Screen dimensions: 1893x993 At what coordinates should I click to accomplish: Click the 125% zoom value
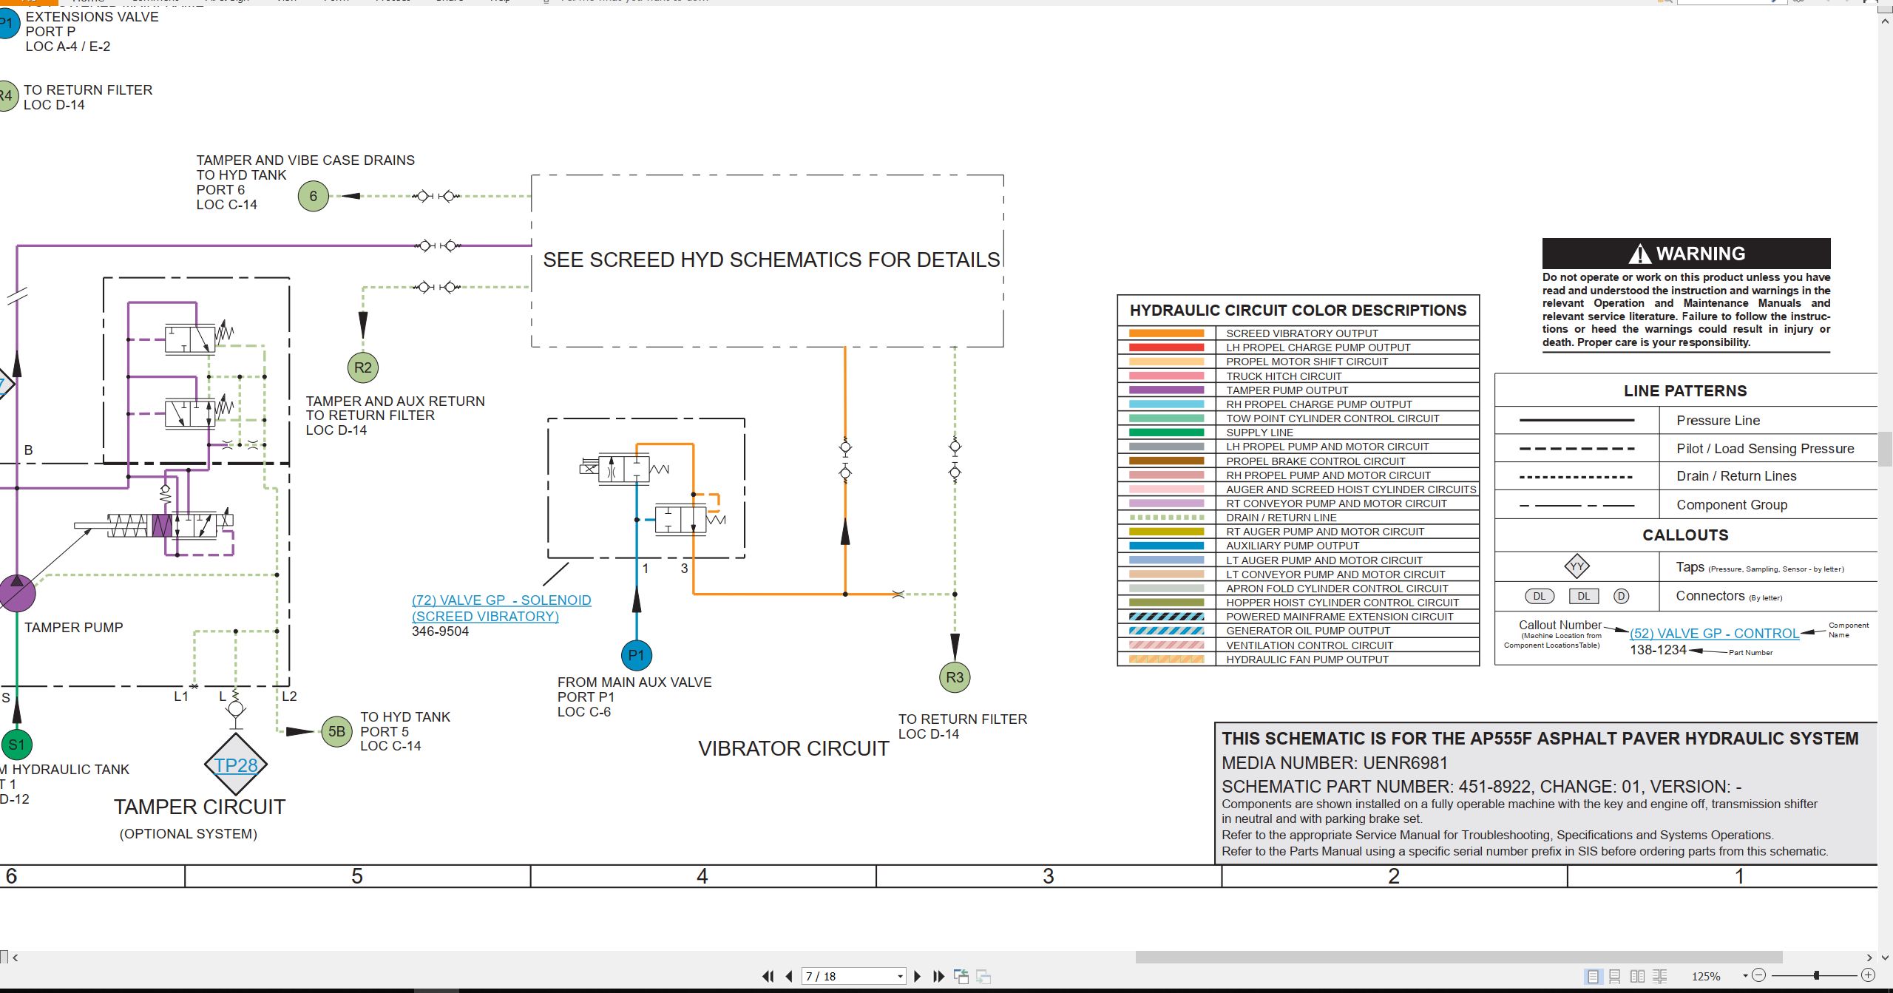tap(1706, 976)
